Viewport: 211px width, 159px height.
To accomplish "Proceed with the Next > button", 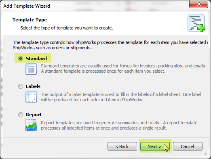I will [x=155, y=146].
